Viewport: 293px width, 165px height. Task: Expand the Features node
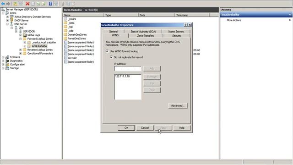click(3, 57)
